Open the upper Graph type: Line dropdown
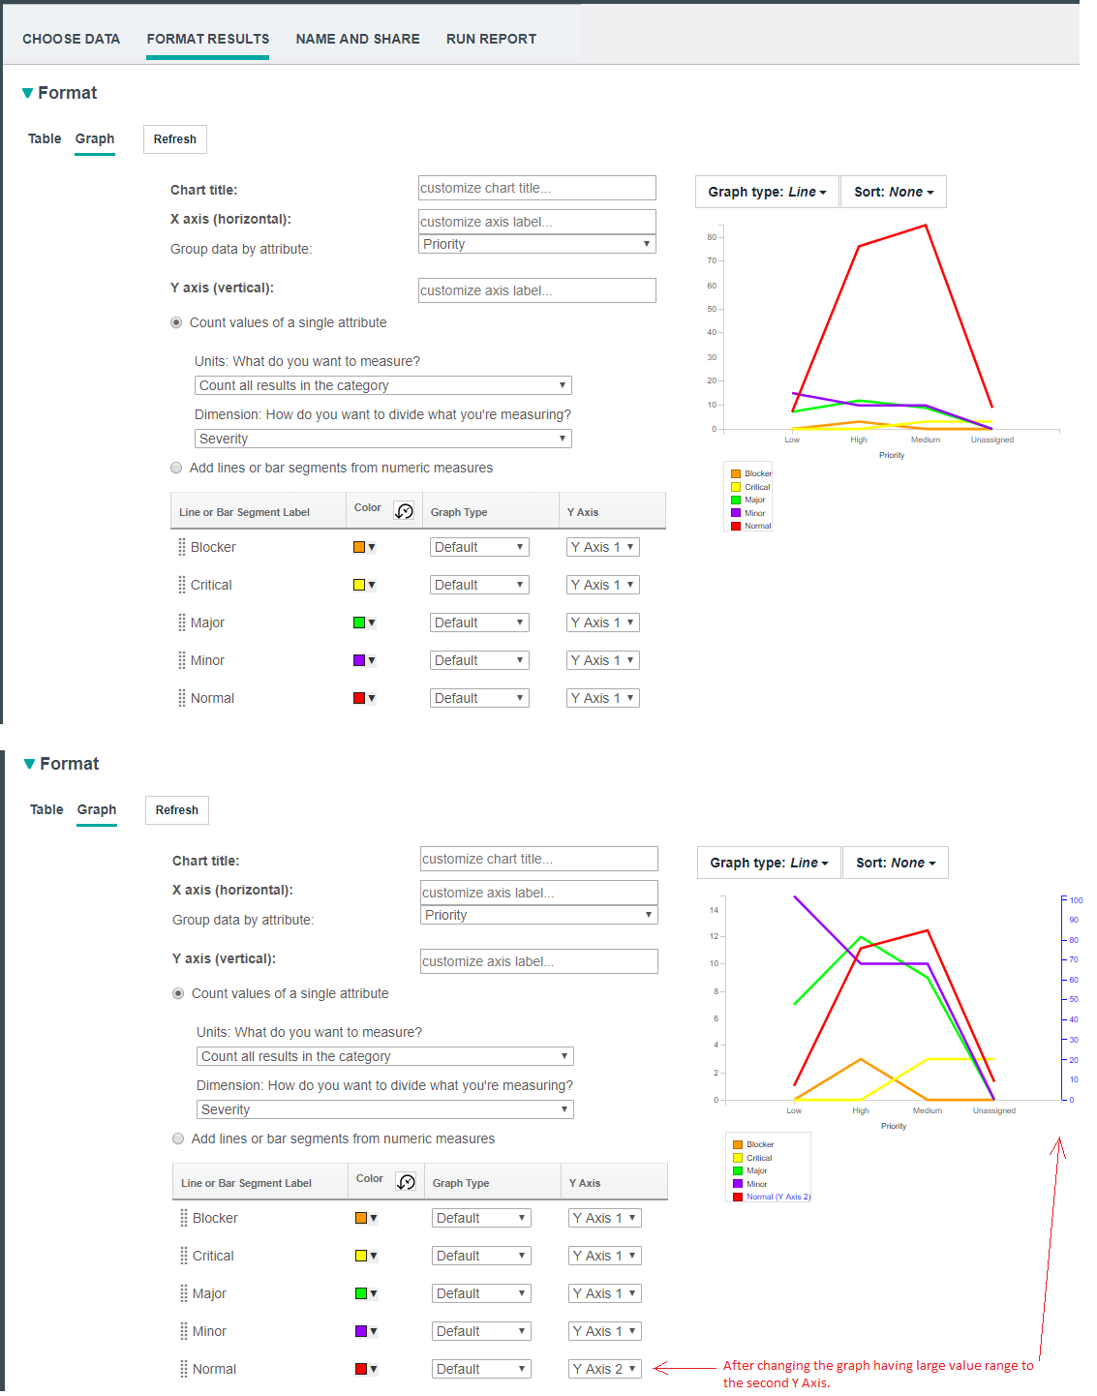Image resolution: width=1097 pixels, height=1396 pixels. (x=767, y=192)
